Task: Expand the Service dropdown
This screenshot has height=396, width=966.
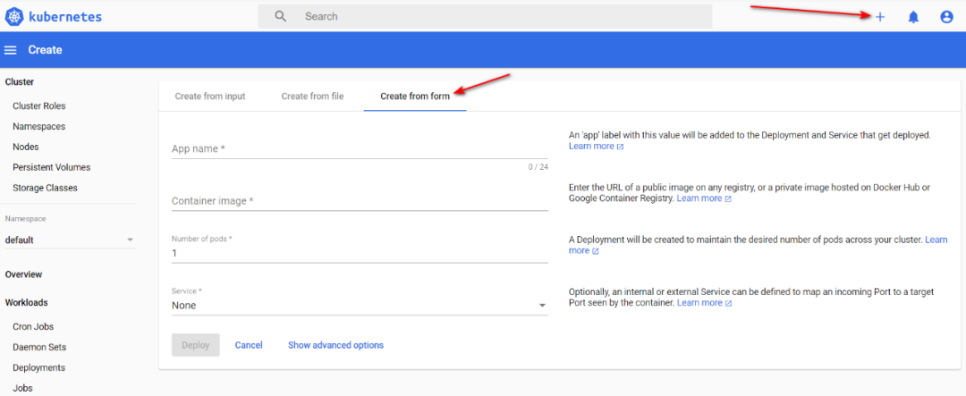Action: [x=360, y=306]
